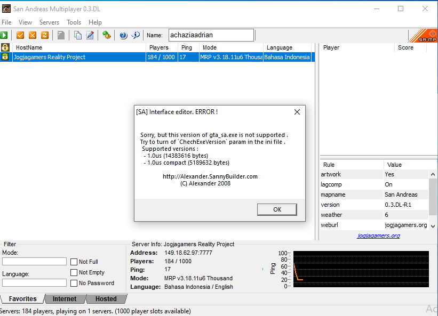Click the Value column header
This screenshot has width=438, height=316.
tap(407, 165)
